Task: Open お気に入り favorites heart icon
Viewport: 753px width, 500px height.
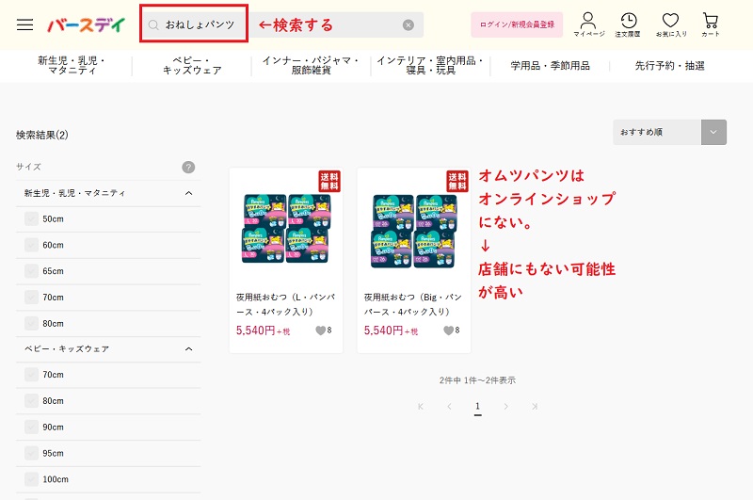Action: (670, 24)
